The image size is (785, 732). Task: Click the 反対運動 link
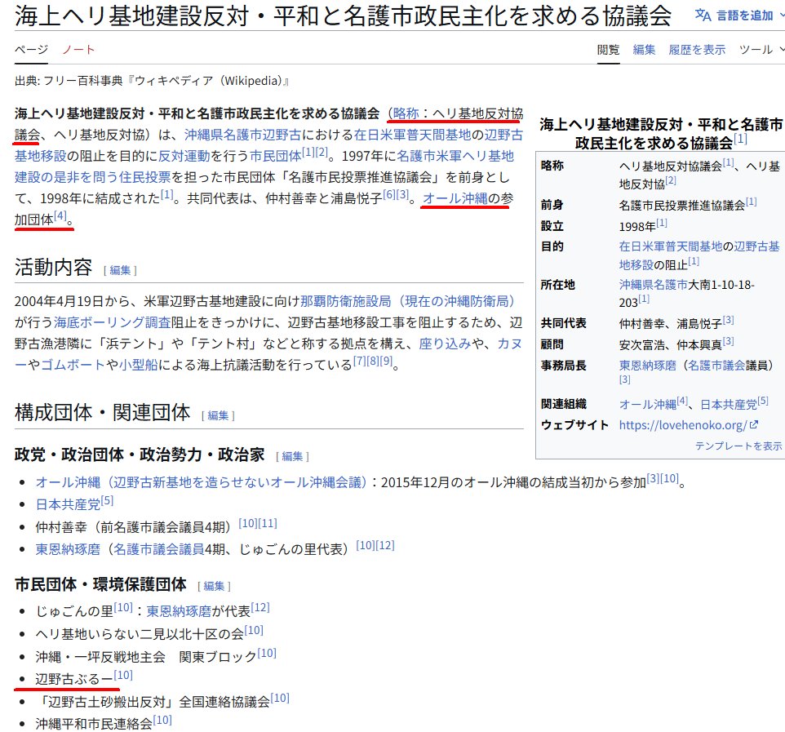(x=184, y=156)
